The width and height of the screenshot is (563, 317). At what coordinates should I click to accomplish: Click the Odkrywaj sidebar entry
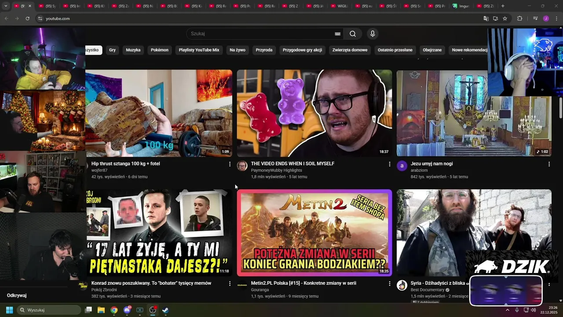(x=17, y=295)
